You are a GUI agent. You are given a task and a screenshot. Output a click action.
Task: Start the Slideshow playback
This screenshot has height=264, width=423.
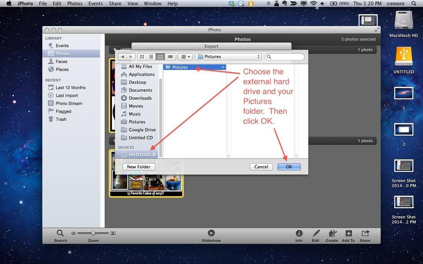[211, 233]
